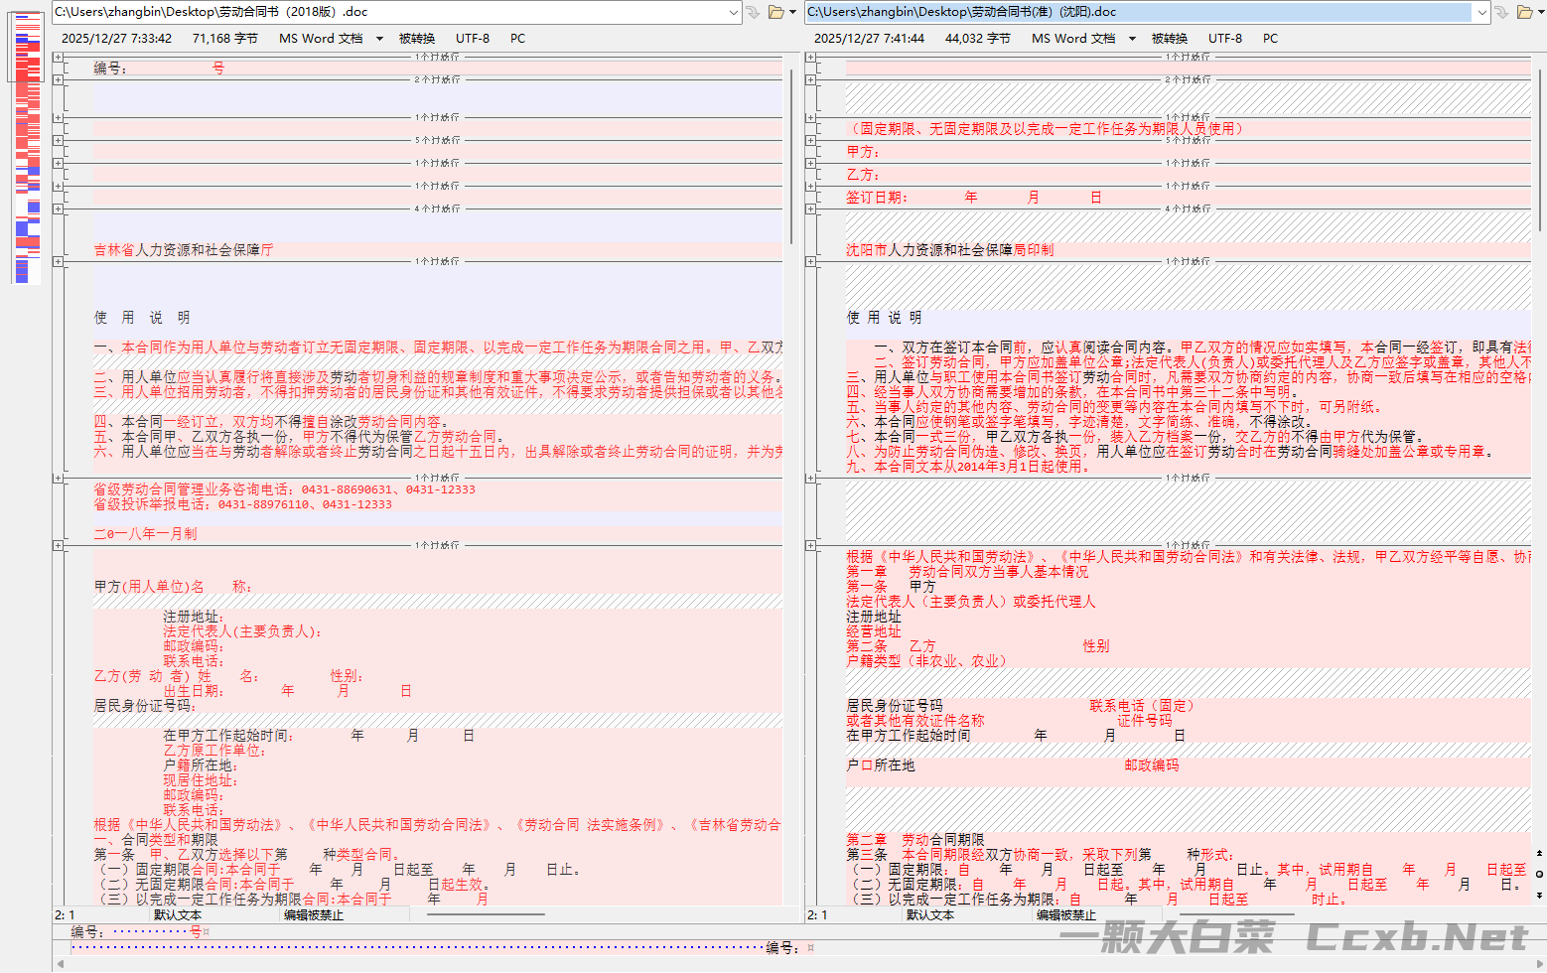Image resolution: width=1547 pixels, height=973 pixels.
Task: Open right MS Word 文档 format dropdown
Action: (1132, 39)
